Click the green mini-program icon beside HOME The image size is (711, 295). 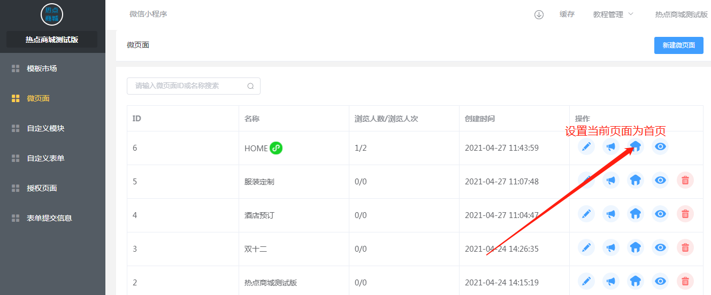pyautogui.click(x=276, y=148)
